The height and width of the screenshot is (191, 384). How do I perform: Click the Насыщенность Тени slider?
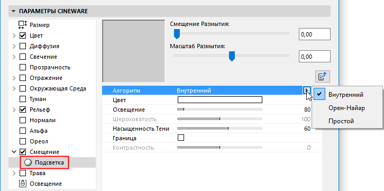[x=220, y=129]
